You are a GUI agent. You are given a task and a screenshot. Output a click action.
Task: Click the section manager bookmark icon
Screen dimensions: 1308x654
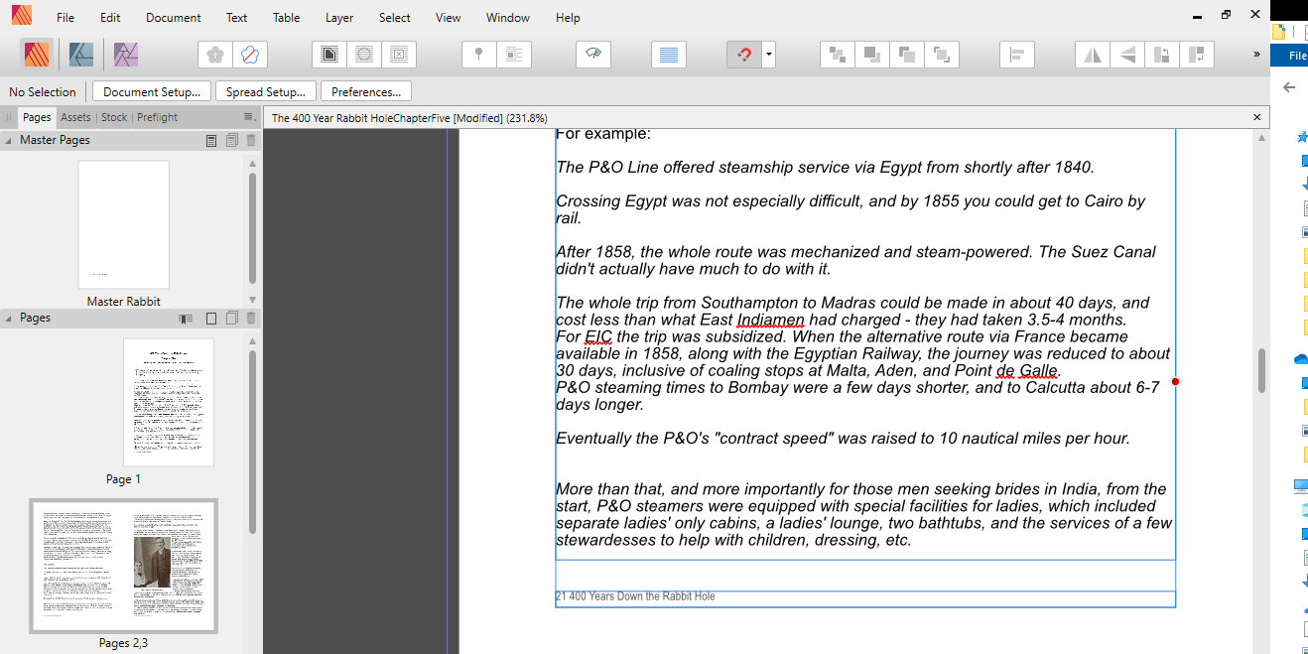click(186, 319)
